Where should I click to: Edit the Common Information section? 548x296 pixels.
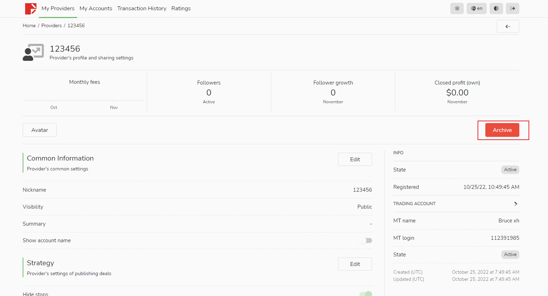pos(355,159)
